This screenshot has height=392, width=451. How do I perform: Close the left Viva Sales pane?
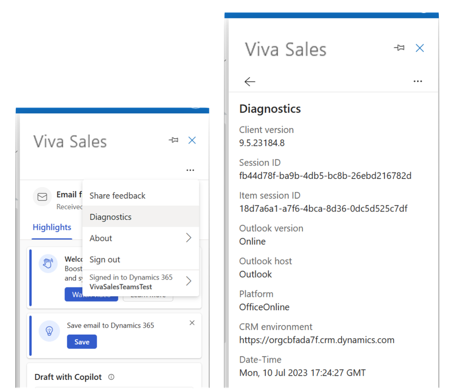(x=192, y=140)
